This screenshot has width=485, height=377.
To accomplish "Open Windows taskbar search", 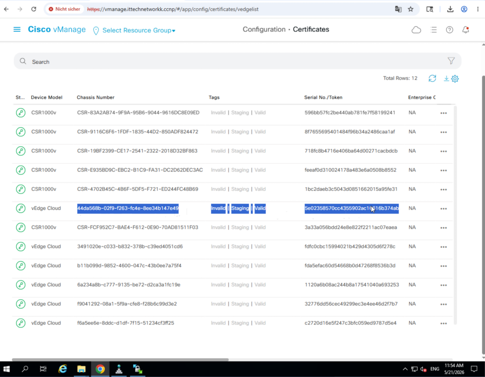I will 25,369.
